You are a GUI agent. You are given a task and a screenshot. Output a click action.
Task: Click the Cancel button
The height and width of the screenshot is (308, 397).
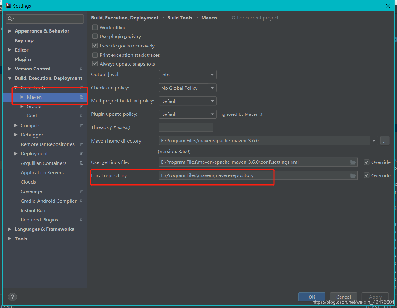(x=344, y=297)
